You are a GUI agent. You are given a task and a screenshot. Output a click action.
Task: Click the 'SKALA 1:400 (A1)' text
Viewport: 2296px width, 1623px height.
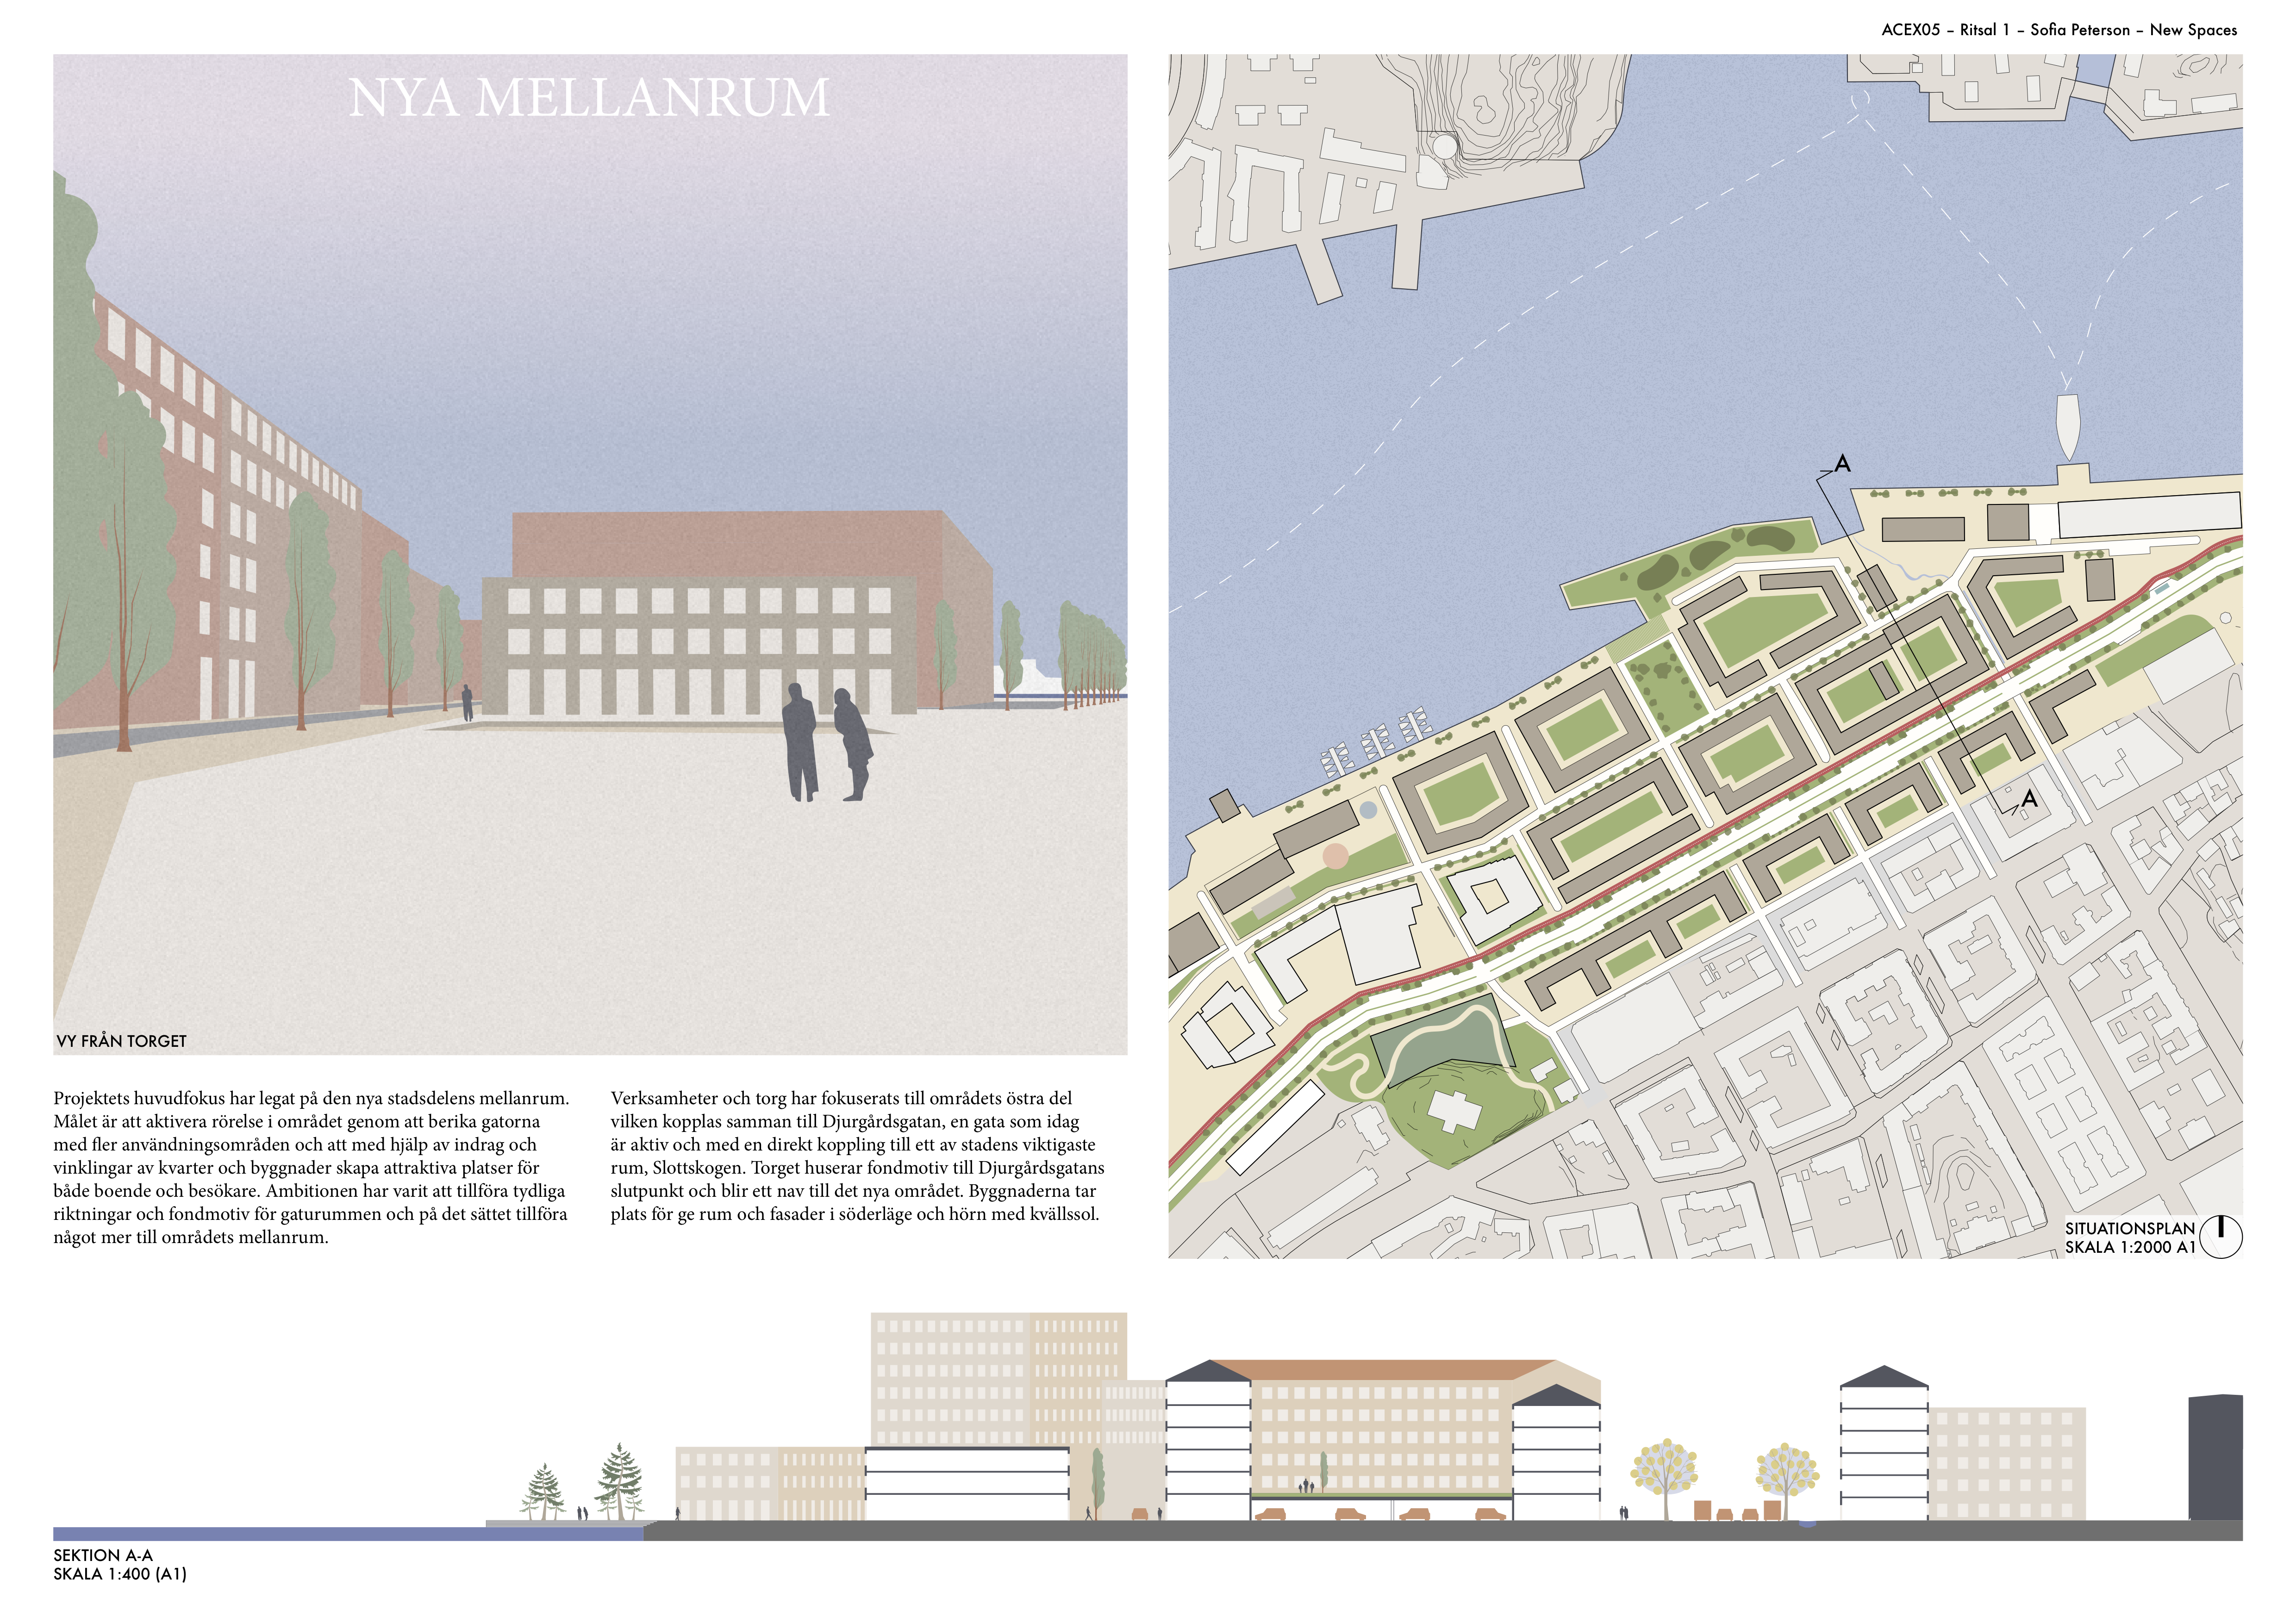pyautogui.click(x=120, y=1574)
